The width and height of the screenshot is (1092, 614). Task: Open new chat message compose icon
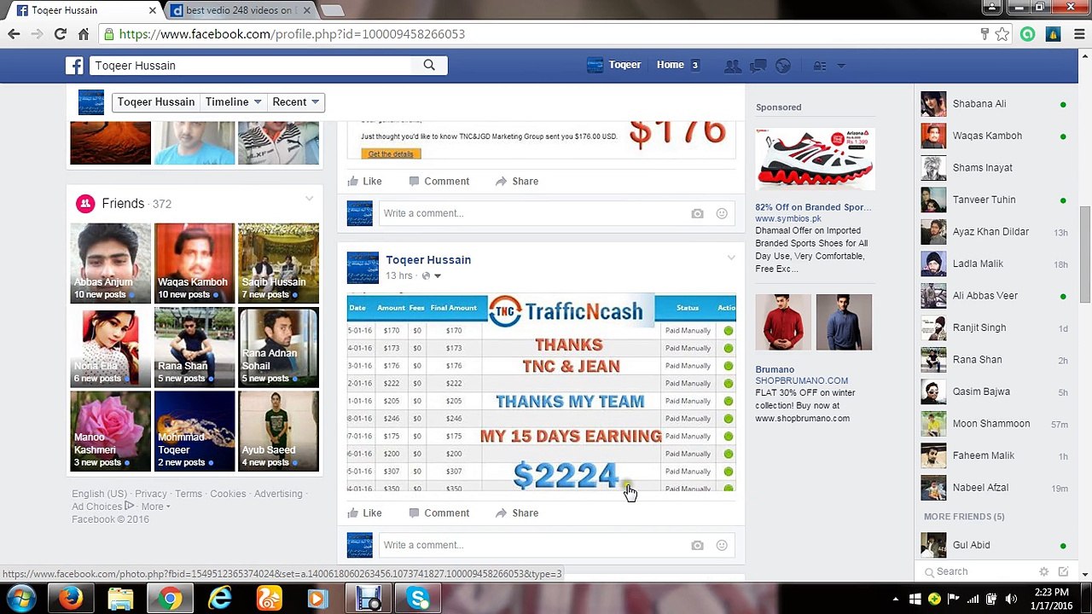(x=1063, y=571)
